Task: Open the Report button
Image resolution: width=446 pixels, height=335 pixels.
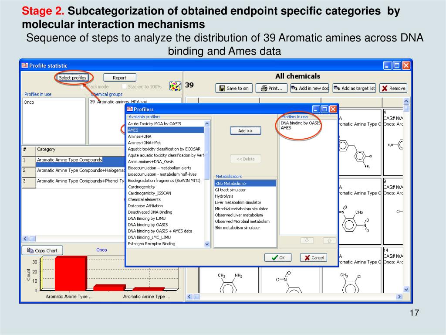Action: (x=119, y=78)
